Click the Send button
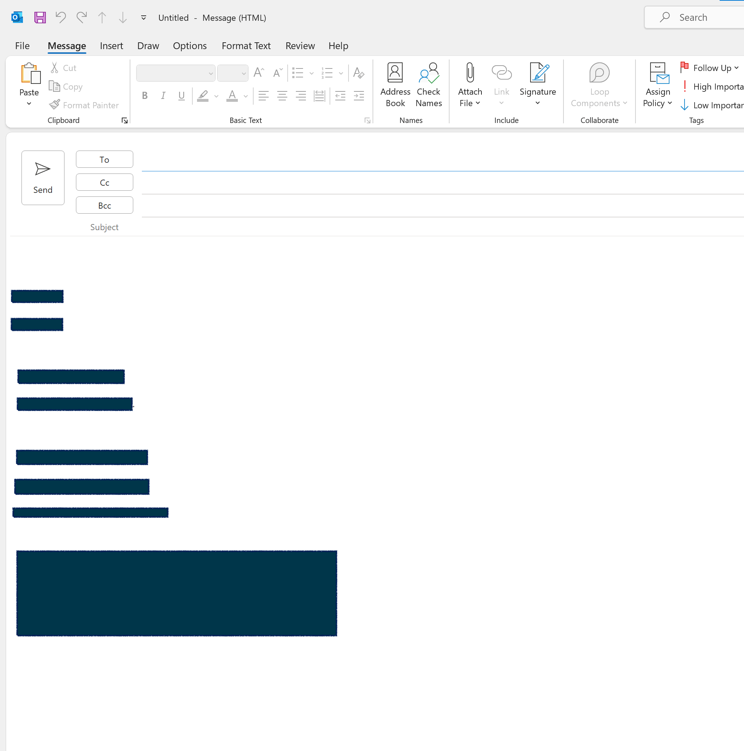The image size is (744, 751). (43, 178)
